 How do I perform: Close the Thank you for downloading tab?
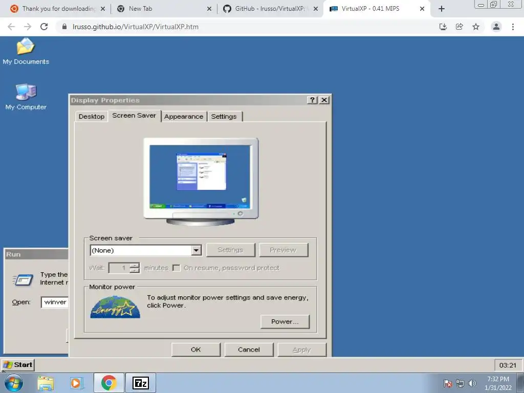tap(103, 9)
